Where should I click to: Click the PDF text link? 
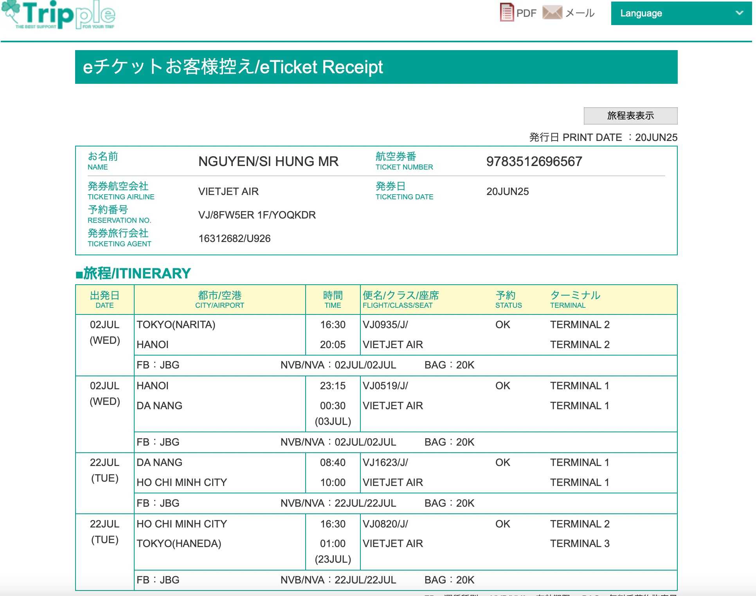[x=526, y=13]
